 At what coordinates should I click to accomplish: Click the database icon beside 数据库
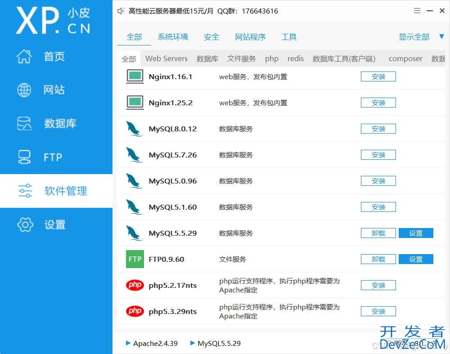click(24, 124)
